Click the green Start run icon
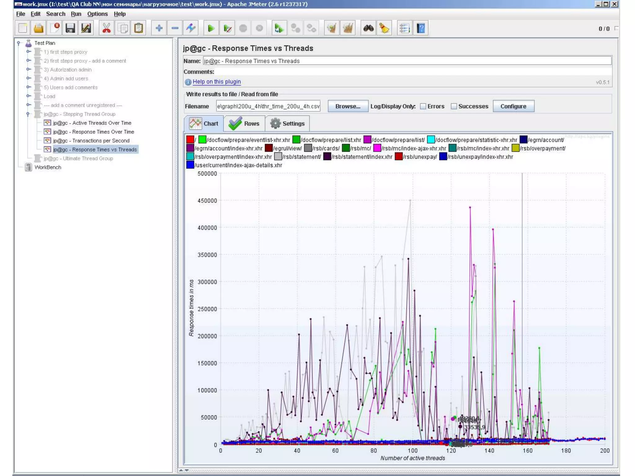The width and height of the screenshot is (635, 476). (211, 29)
